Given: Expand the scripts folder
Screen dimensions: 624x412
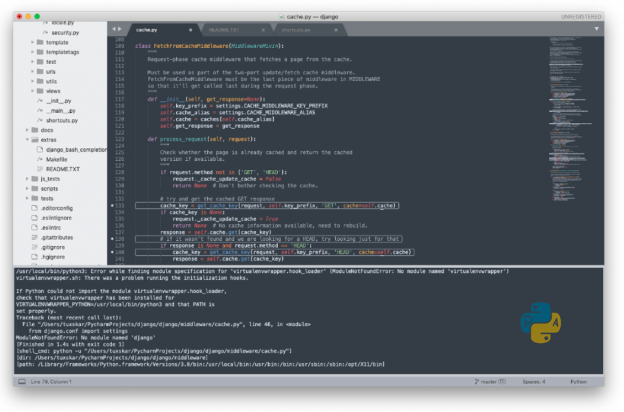Looking at the screenshot, I should tap(27, 189).
